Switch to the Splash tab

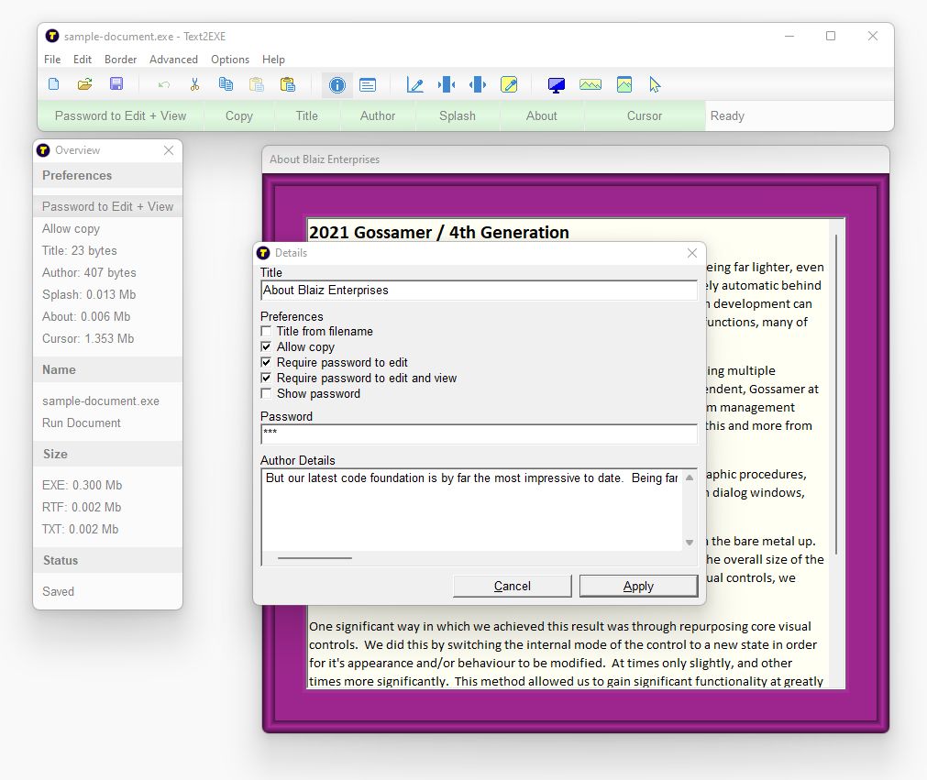click(457, 115)
